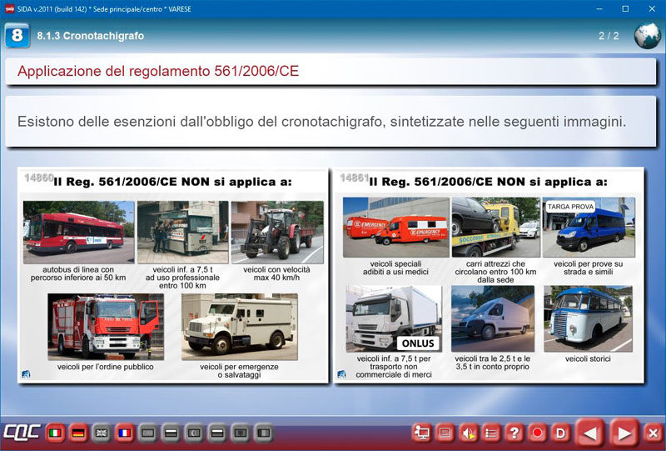Click the CQC logo
666x451 pixels.
coord(21,433)
